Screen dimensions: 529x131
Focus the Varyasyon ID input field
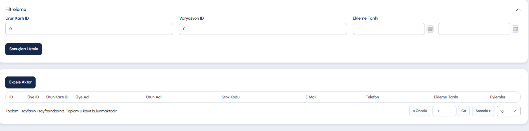click(263, 29)
